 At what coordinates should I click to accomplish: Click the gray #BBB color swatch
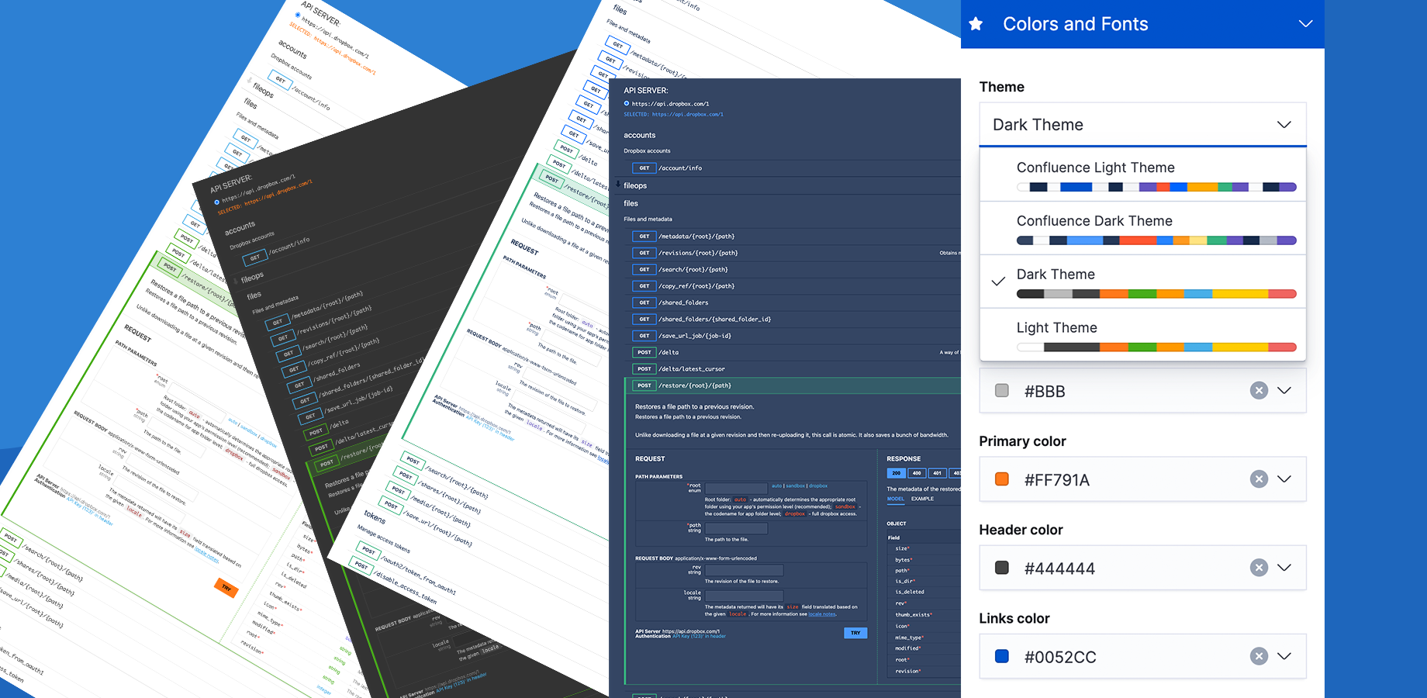(x=1002, y=391)
